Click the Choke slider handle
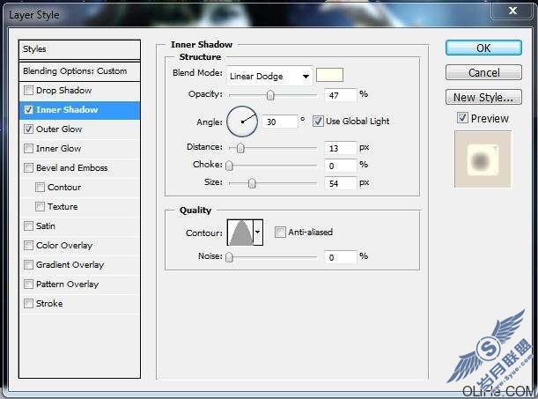The height and width of the screenshot is (399, 538). [x=229, y=166]
